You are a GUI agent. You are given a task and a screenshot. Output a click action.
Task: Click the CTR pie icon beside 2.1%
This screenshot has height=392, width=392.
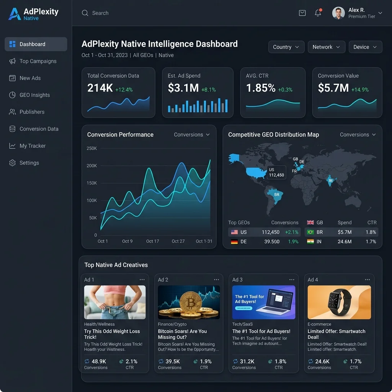click(121, 361)
